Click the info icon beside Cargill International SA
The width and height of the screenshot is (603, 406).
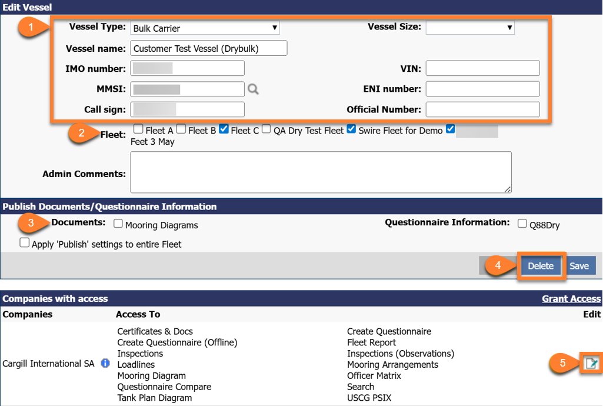(105, 364)
